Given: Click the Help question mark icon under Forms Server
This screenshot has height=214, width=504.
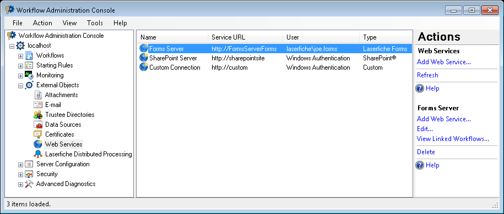Looking at the screenshot, I should (420, 165).
